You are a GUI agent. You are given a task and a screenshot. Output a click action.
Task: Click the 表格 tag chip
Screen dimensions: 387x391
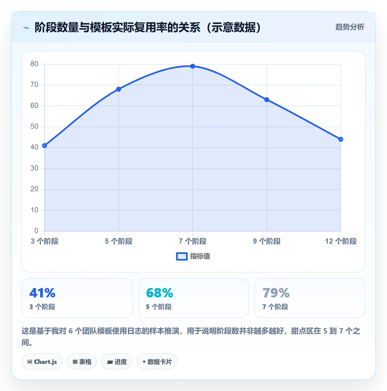(82, 362)
